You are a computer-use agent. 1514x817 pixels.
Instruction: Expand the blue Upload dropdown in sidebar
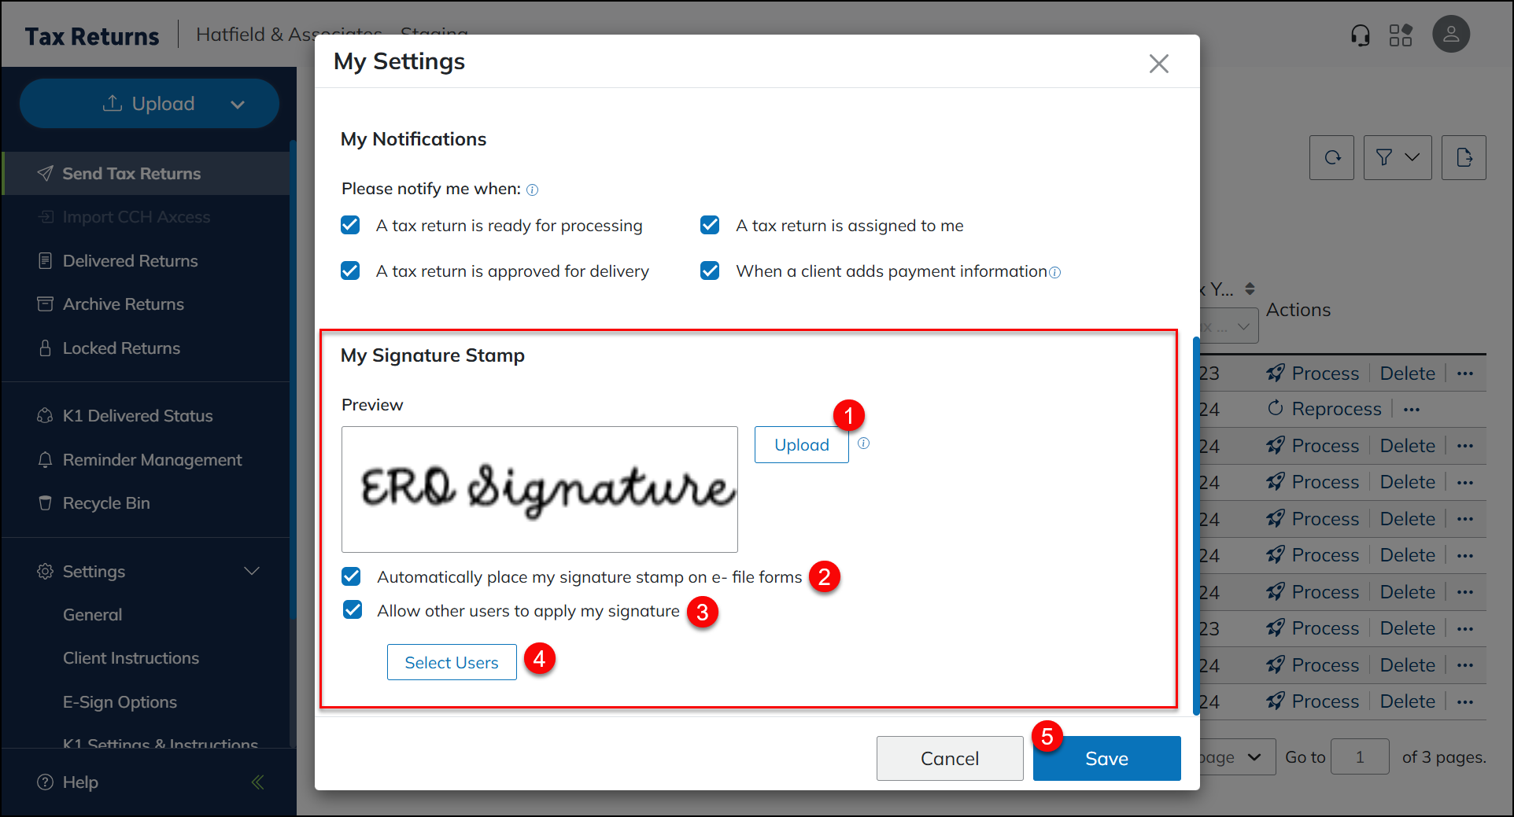(x=237, y=105)
